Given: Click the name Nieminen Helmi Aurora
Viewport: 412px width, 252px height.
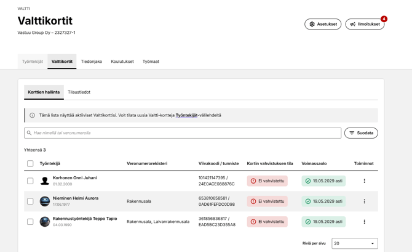Looking at the screenshot, I should tap(76, 198).
